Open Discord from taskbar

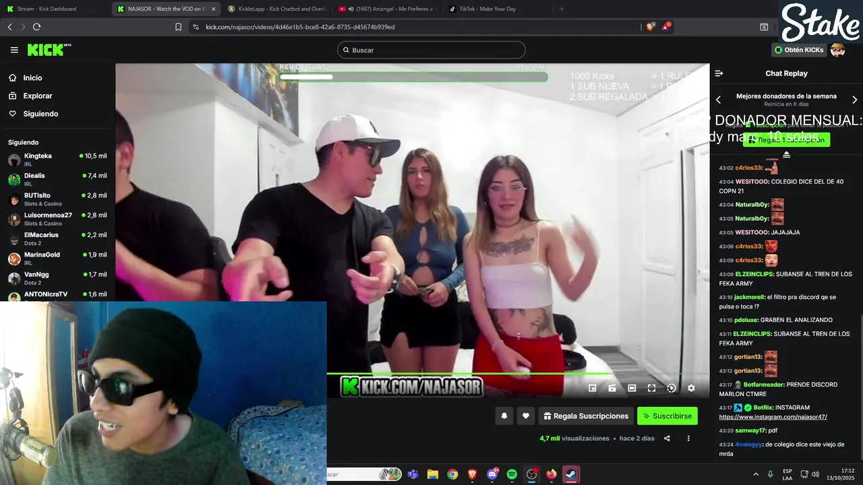tap(492, 474)
